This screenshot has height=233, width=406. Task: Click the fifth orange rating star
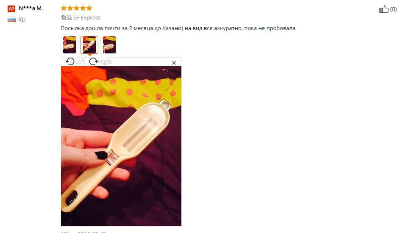[89, 8]
